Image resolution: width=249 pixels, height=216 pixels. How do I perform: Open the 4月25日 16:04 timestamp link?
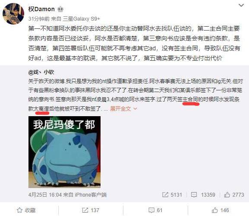[x=45, y=194]
